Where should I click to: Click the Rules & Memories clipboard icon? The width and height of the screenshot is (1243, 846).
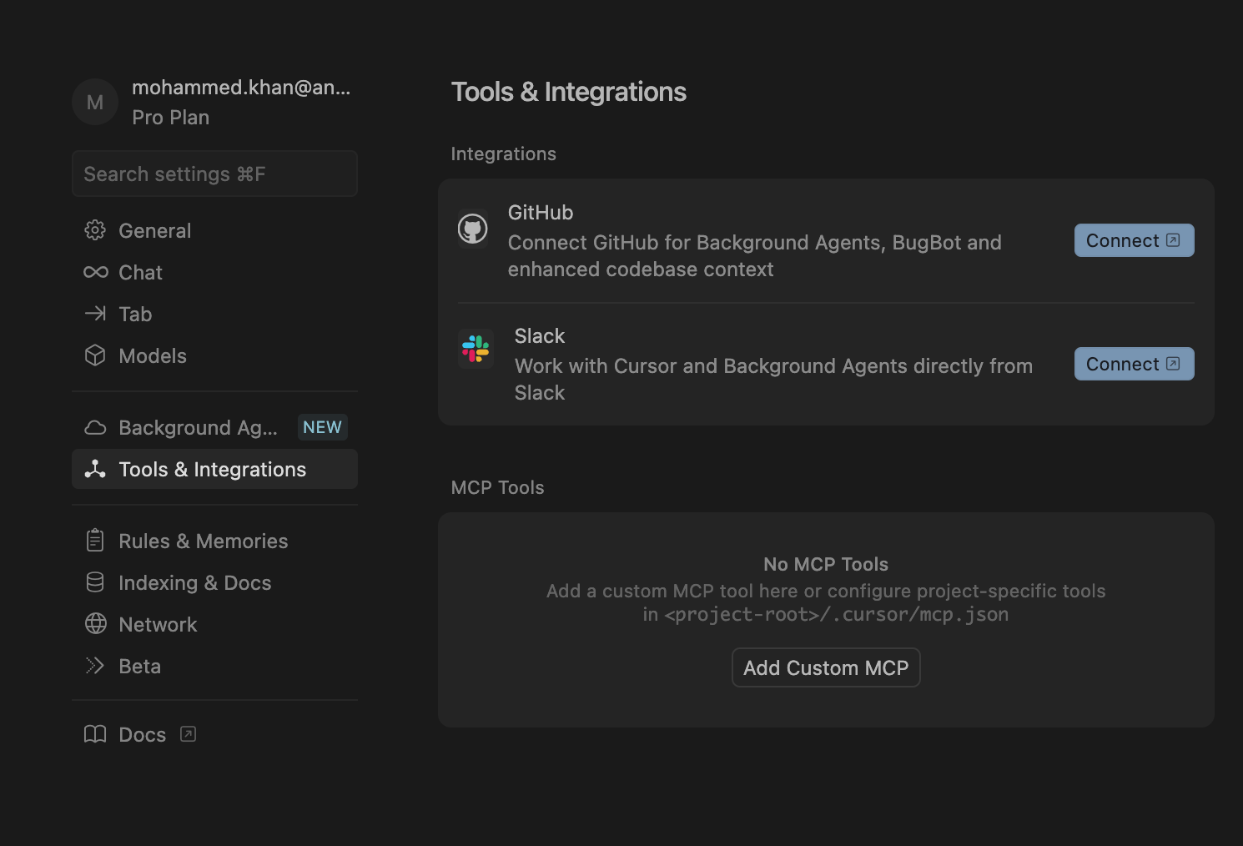(x=95, y=541)
